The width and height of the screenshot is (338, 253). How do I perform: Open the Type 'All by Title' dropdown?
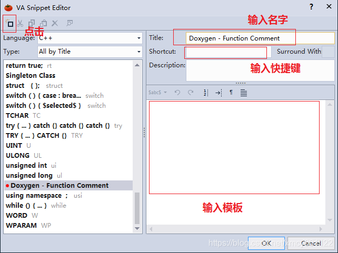90,52
